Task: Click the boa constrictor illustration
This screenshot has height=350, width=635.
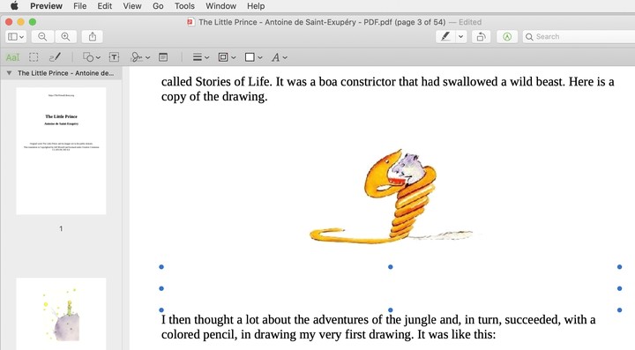Action: (x=392, y=197)
